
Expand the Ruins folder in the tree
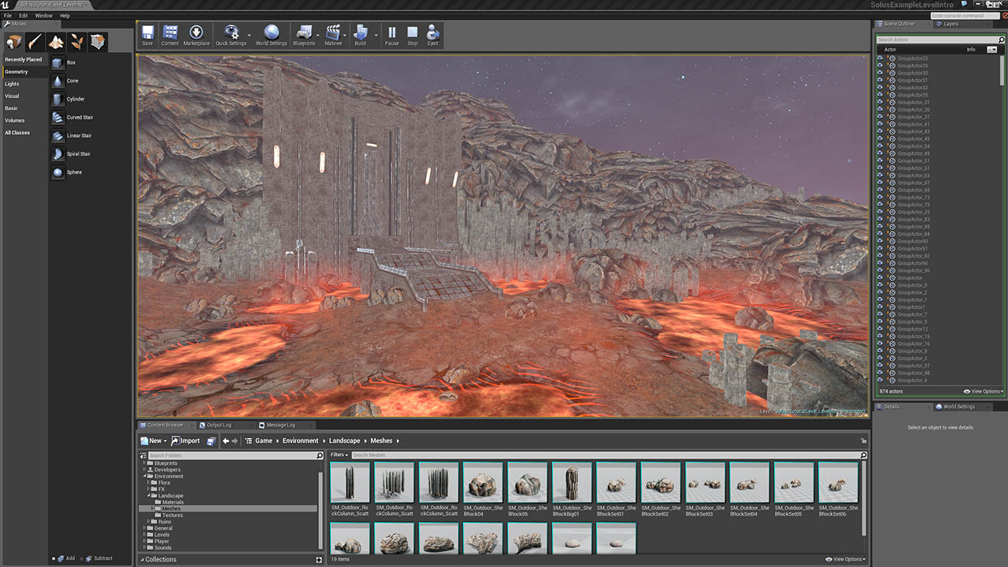point(150,521)
